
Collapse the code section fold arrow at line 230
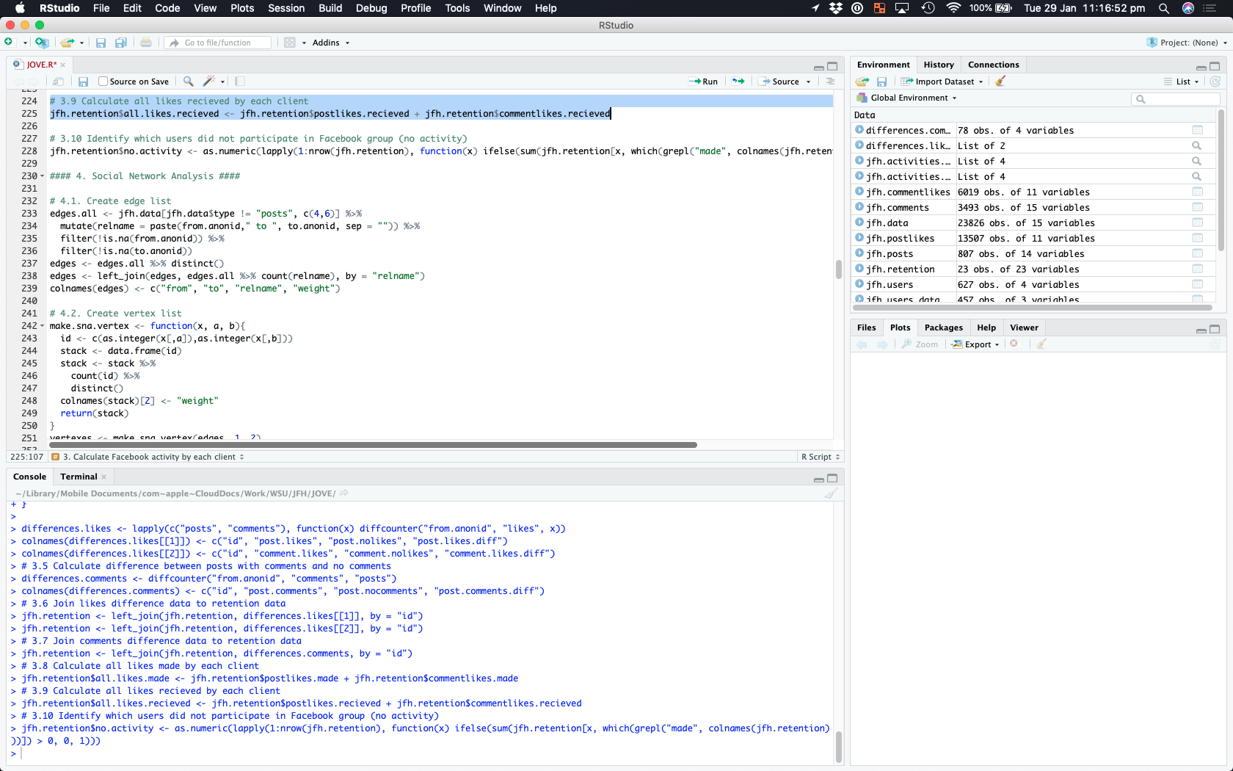(42, 176)
